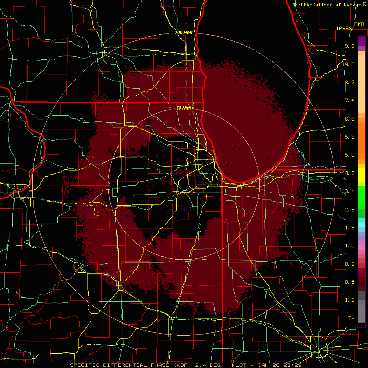The width and height of the screenshot is (368, 368).
Task: Click the NEXLAB-College of DuPage logo arrow icon
Action: 364,4
